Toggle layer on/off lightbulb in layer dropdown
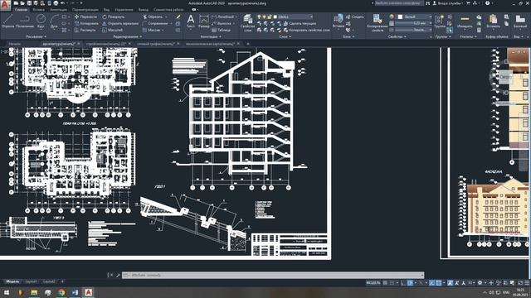This screenshot has height=298, width=531. click(x=259, y=17)
